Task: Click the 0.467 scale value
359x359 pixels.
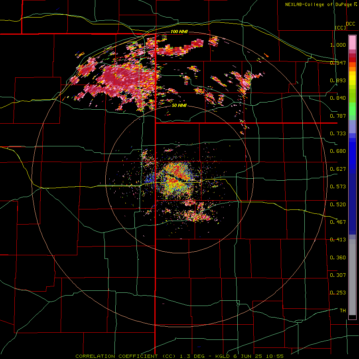Action: tap(338, 222)
